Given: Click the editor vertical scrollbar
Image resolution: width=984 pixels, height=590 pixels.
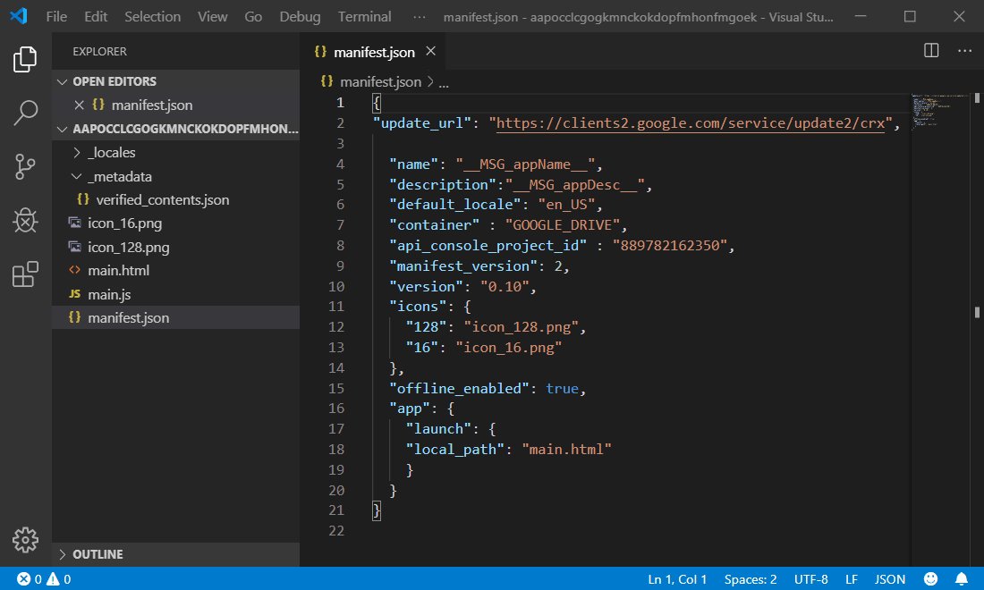Looking at the screenshot, I should pyautogui.click(x=977, y=329).
